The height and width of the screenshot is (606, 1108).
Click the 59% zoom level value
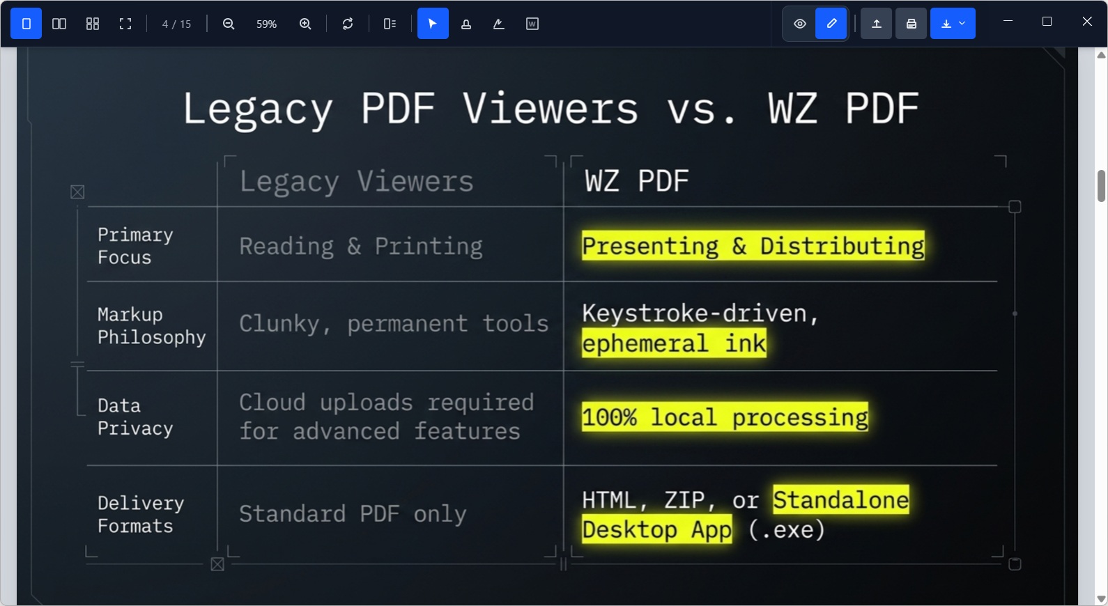266,24
